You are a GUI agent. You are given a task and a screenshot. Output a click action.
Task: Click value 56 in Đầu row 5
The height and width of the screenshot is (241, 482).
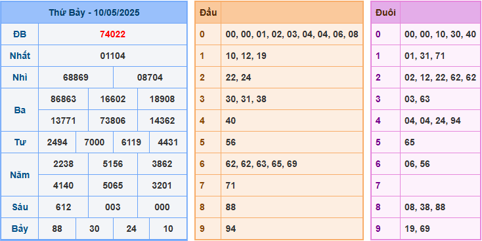(230, 142)
